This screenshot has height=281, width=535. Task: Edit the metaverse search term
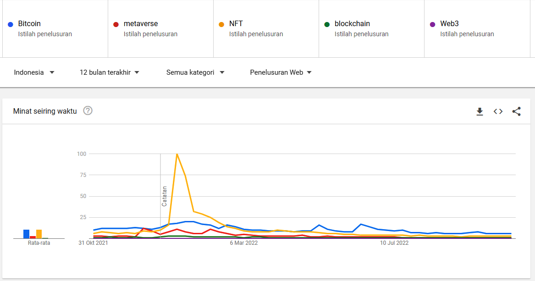tap(141, 23)
